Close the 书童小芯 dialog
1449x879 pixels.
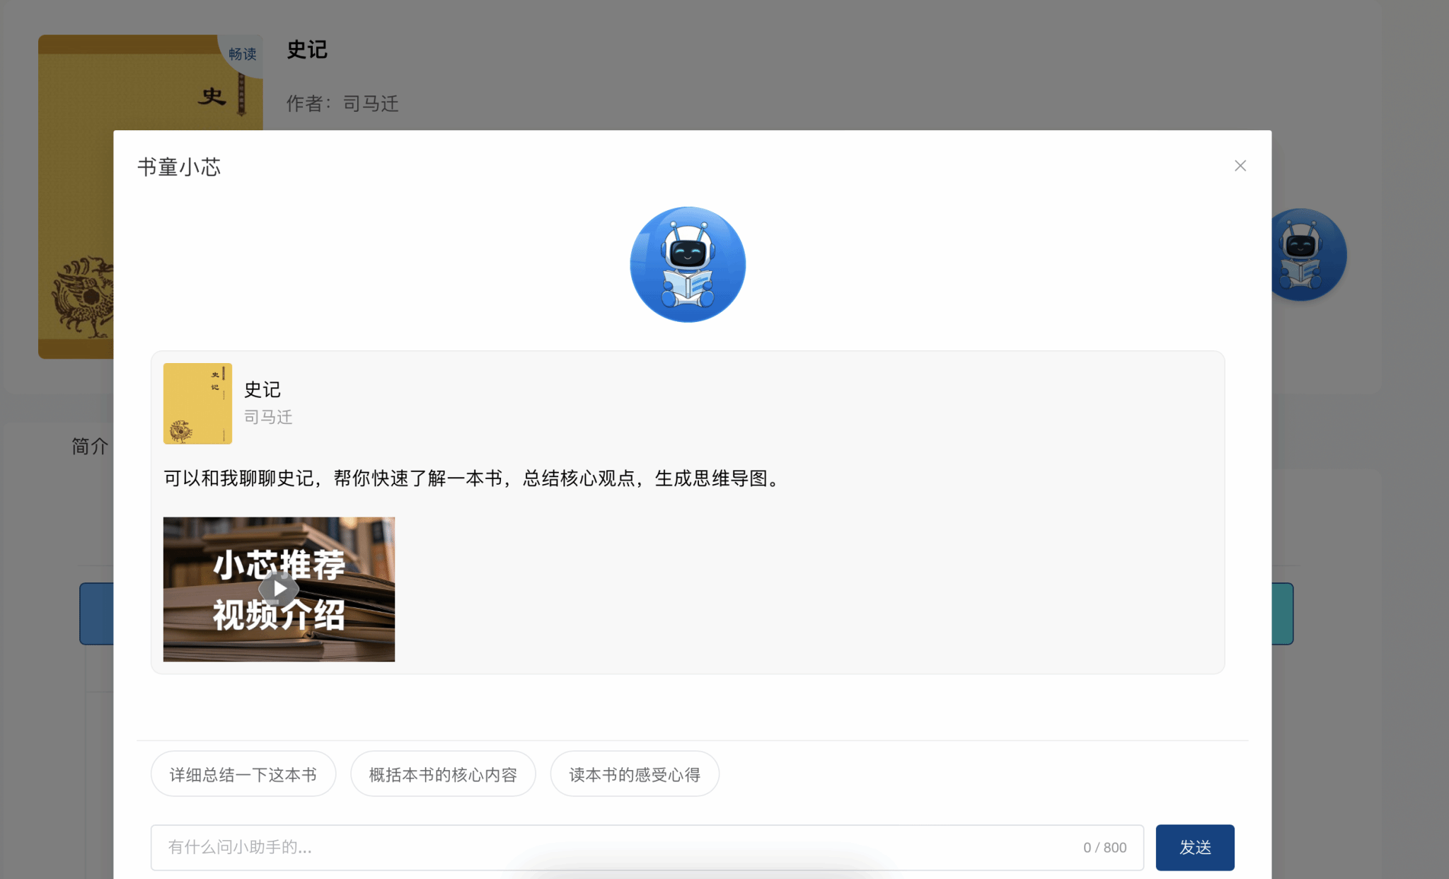(1240, 166)
